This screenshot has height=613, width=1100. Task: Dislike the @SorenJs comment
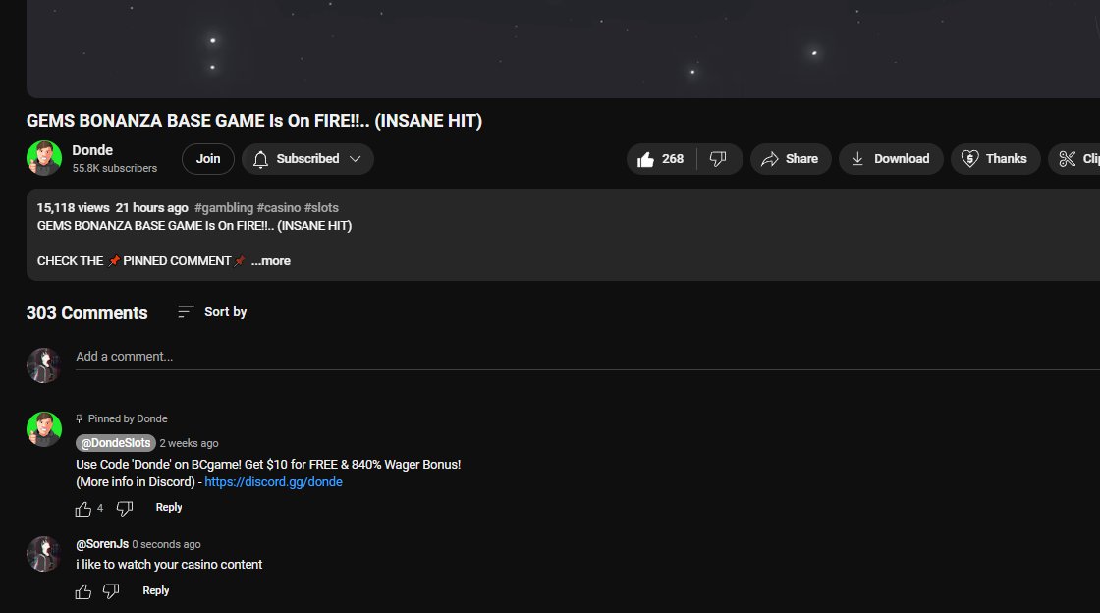(111, 592)
